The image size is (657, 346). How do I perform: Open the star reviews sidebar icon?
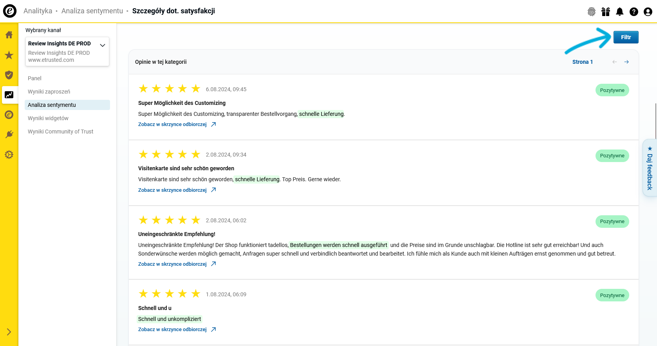(x=9, y=55)
